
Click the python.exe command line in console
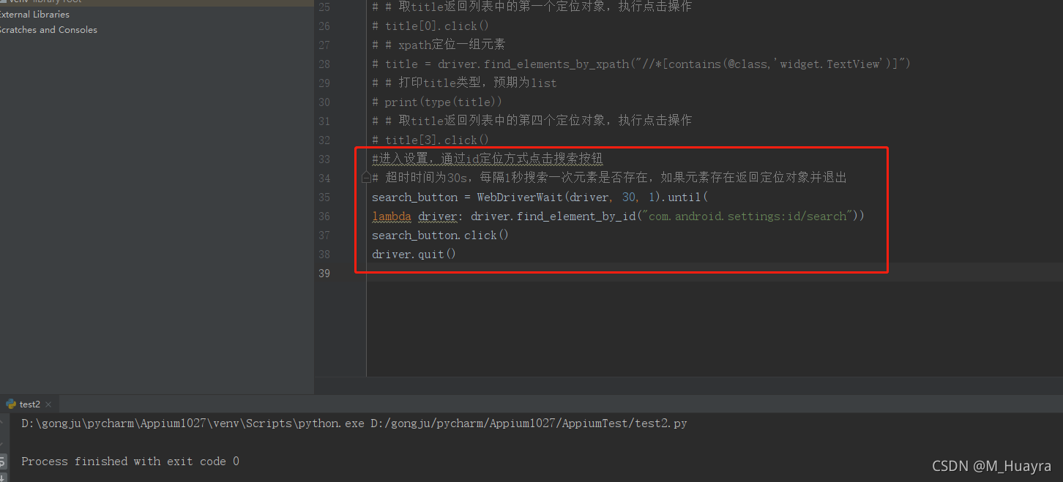[354, 423]
